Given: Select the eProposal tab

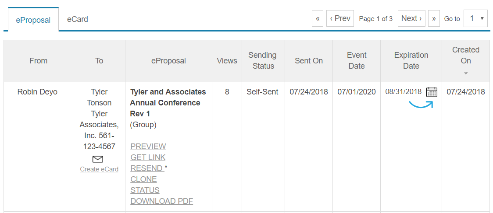Looking at the screenshot, I should click(33, 19).
